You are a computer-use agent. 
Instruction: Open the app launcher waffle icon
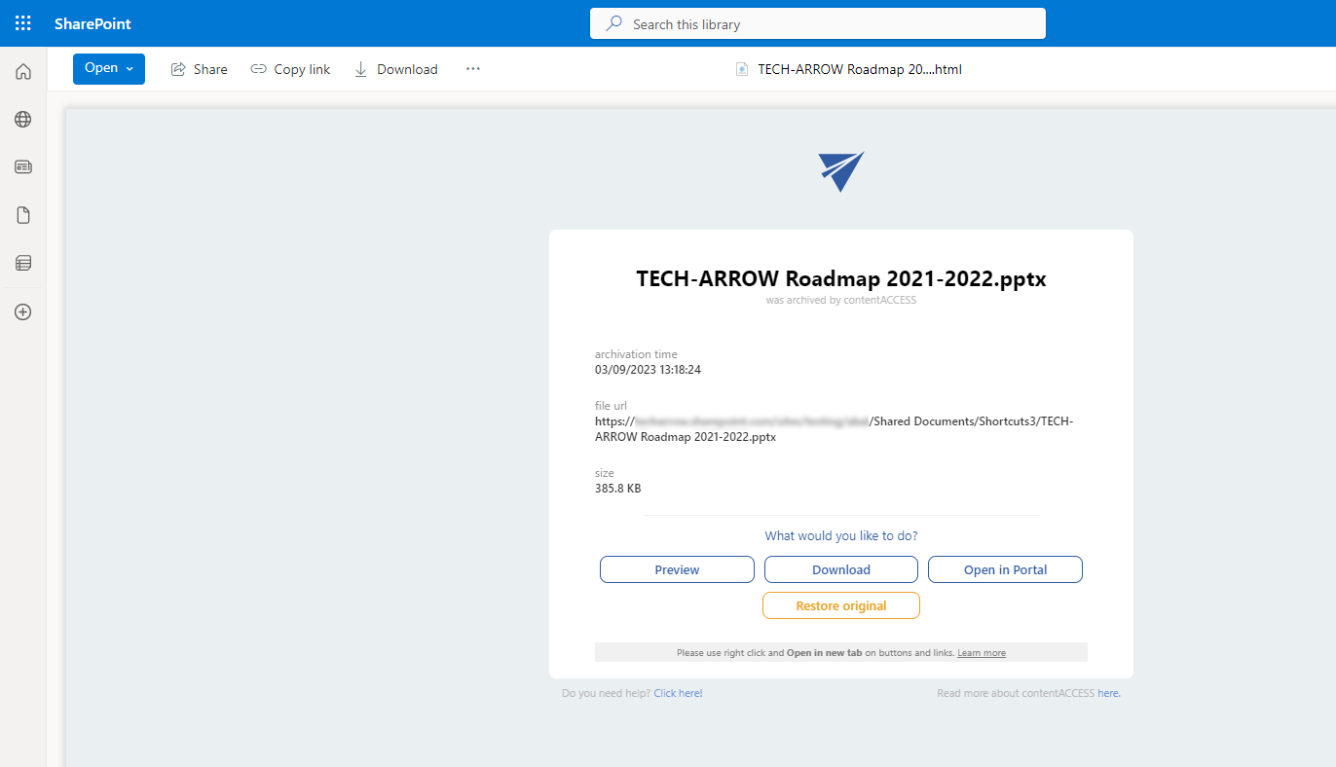click(x=23, y=23)
